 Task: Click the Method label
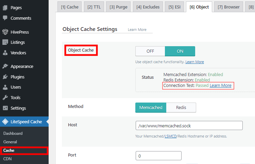pyautogui.click(x=75, y=106)
